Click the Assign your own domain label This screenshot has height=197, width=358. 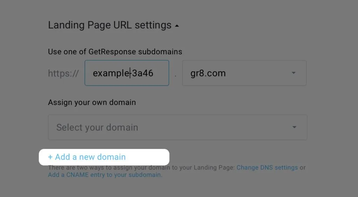pyautogui.click(x=92, y=103)
